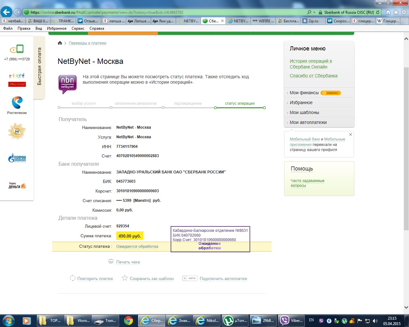Image resolution: width=409 pixels, height=327 pixels.
Task: Open browser settings gear icon
Action: [404, 12]
